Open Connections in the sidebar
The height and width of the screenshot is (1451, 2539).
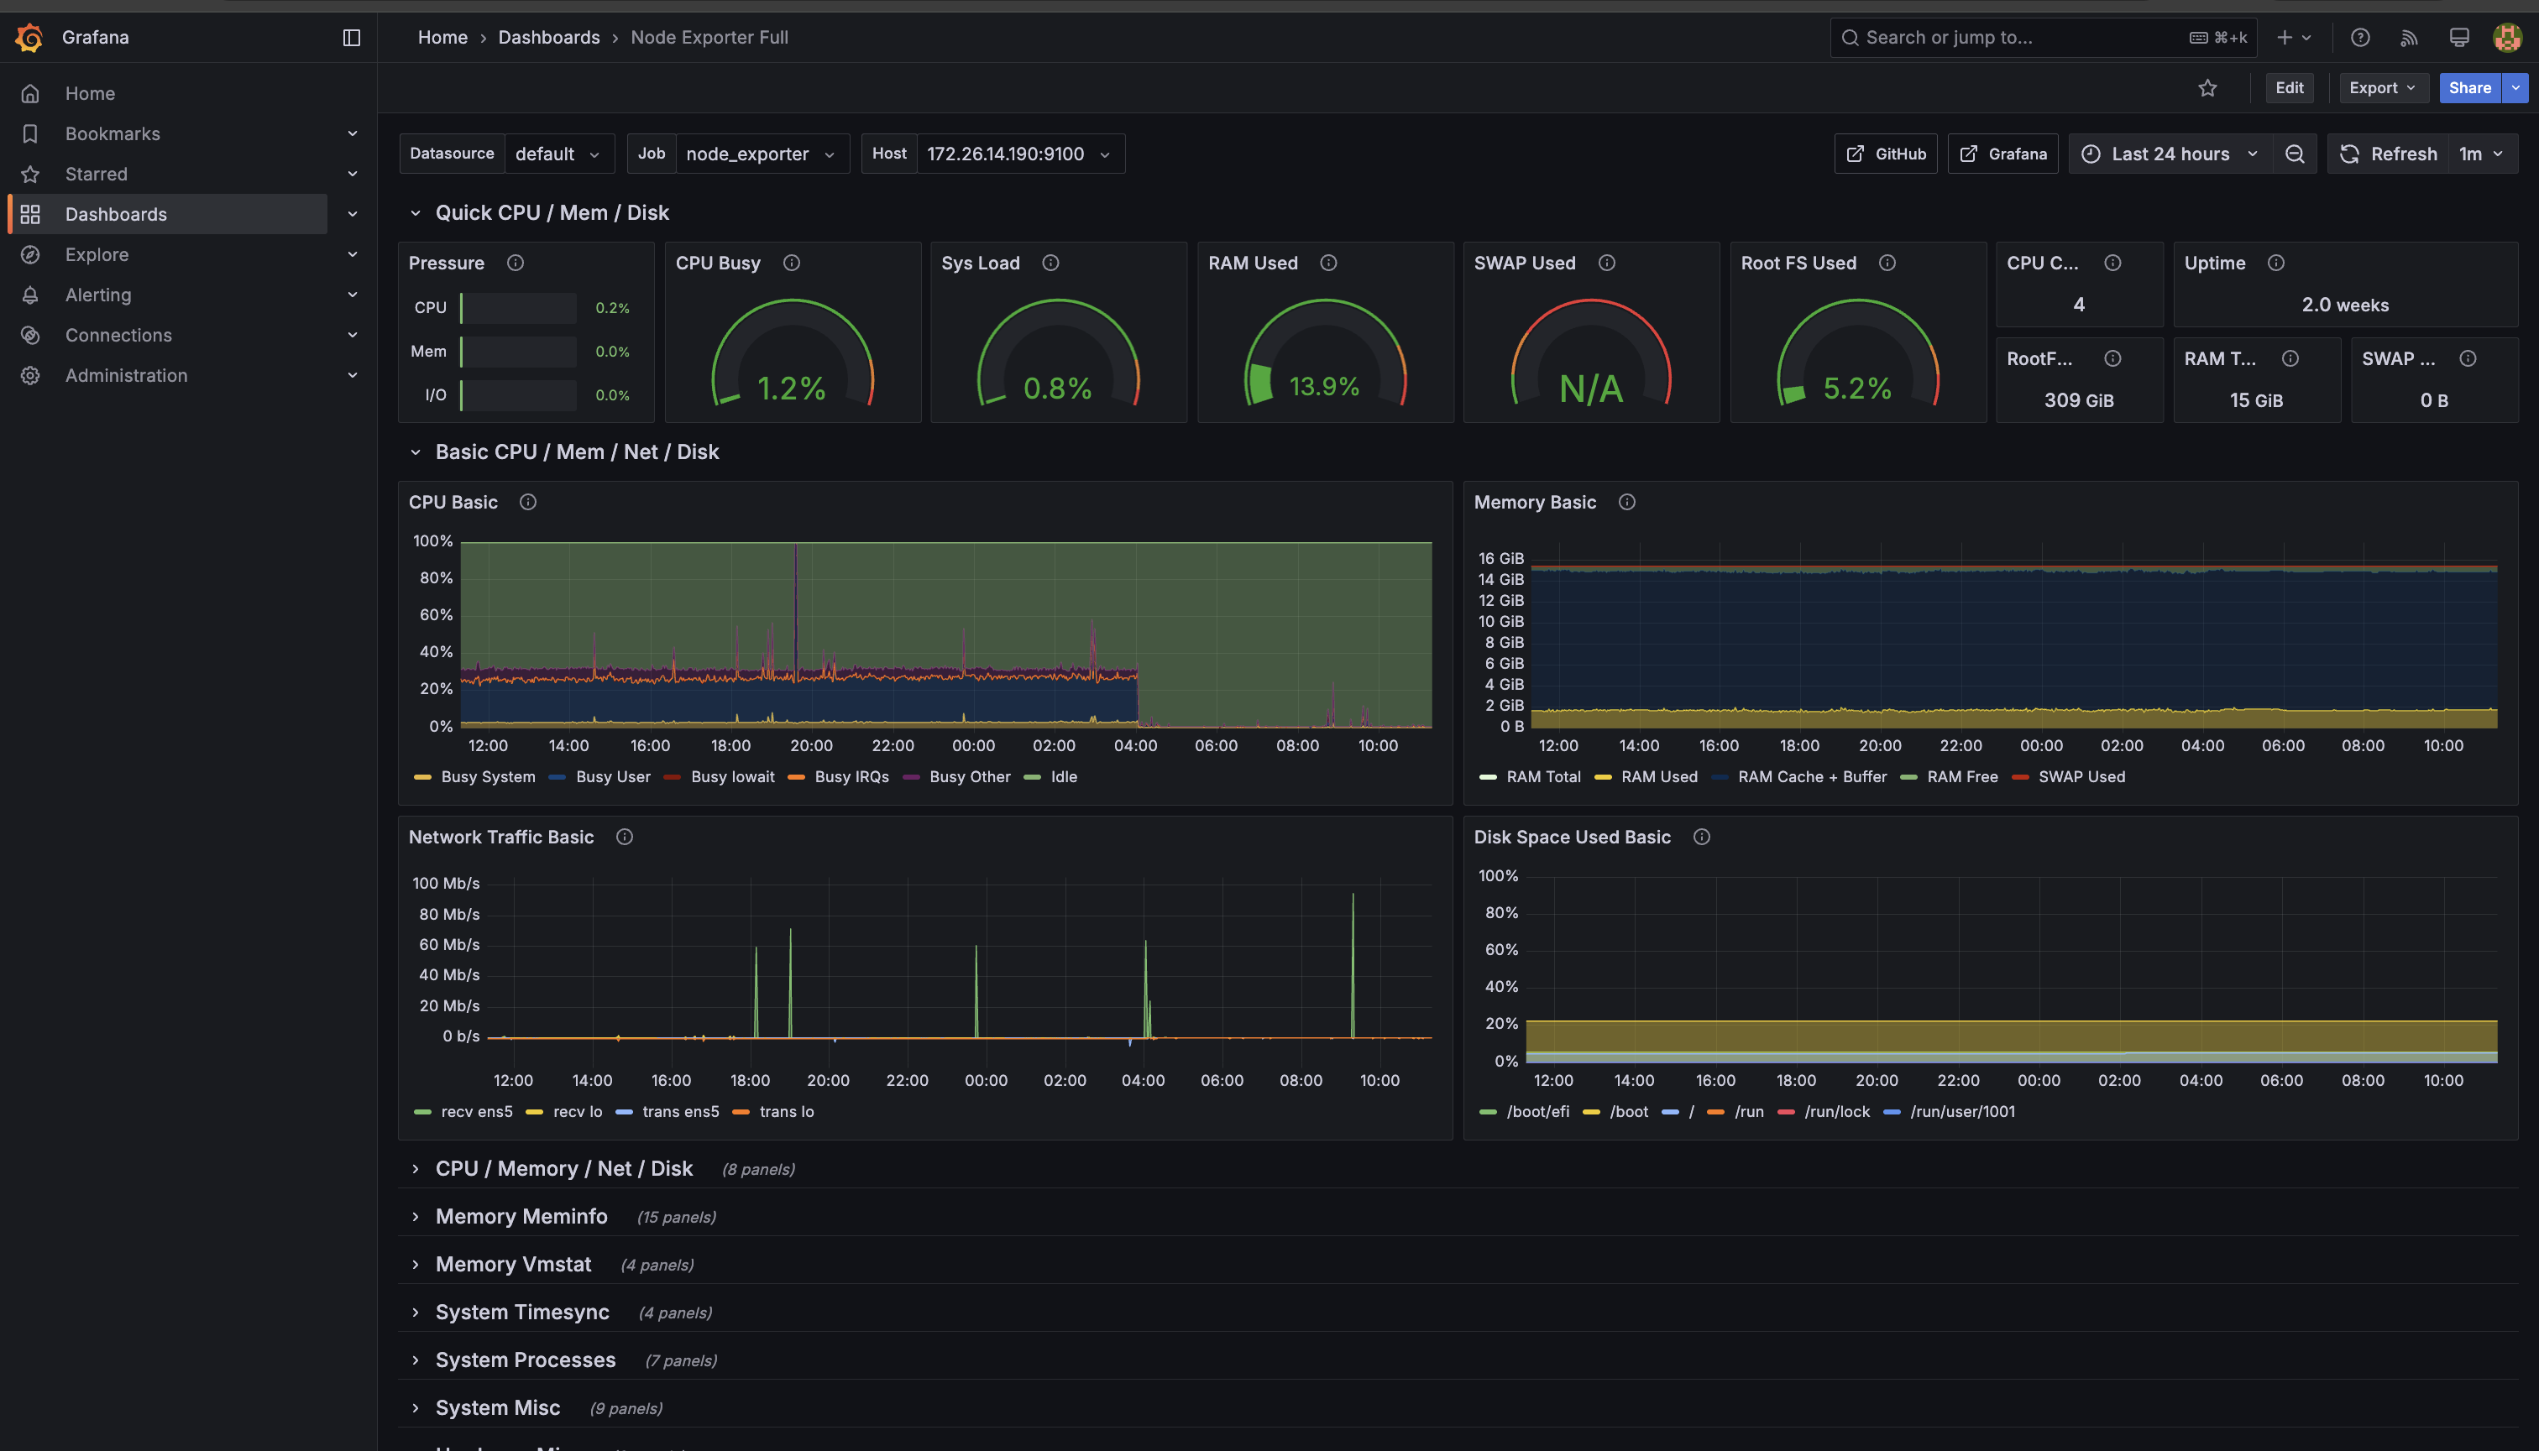point(118,336)
